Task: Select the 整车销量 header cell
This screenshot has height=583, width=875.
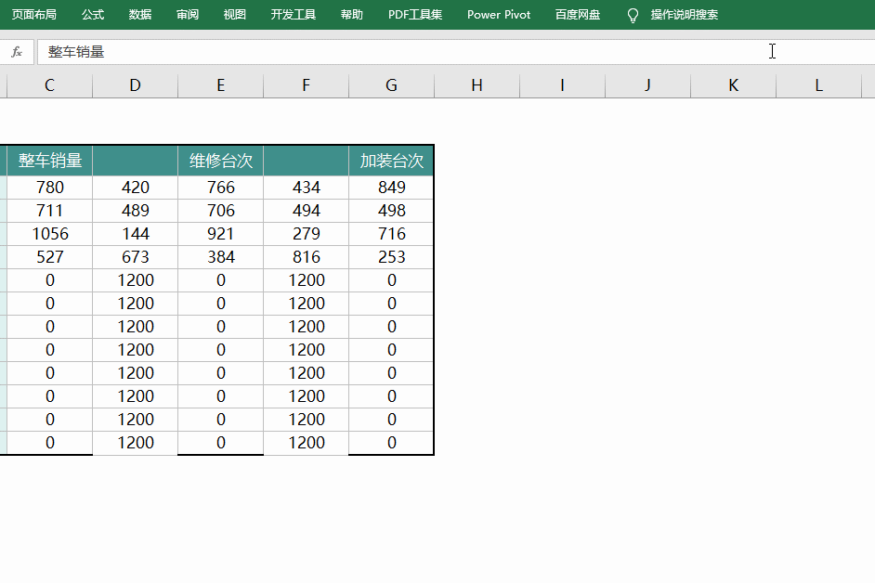Action: (49, 161)
